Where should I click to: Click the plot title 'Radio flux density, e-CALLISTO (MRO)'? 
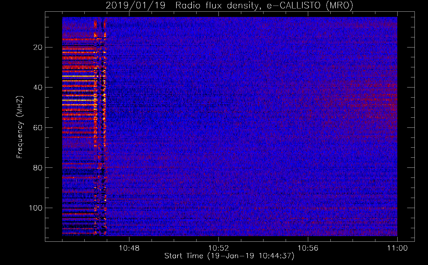point(264,5)
